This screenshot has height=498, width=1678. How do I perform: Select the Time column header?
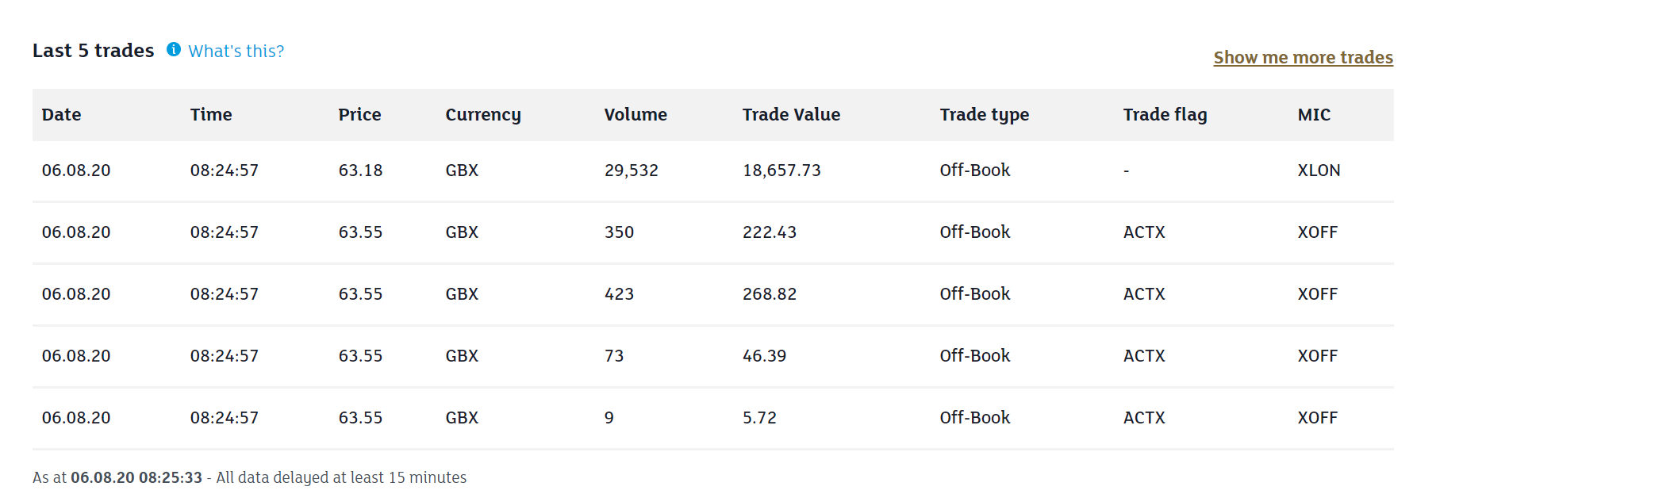pyautogui.click(x=211, y=114)
